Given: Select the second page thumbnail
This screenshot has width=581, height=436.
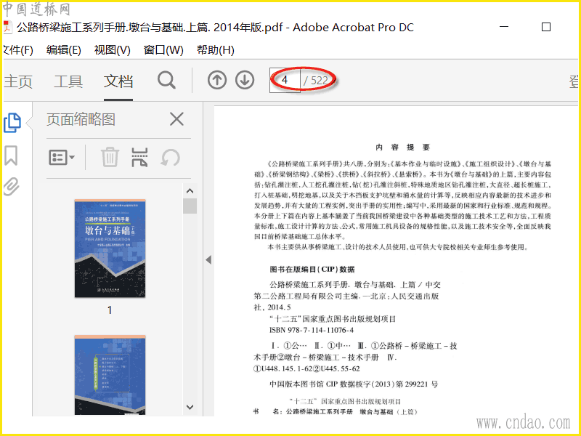Looking at the screenshot, I should pos(110,375).
